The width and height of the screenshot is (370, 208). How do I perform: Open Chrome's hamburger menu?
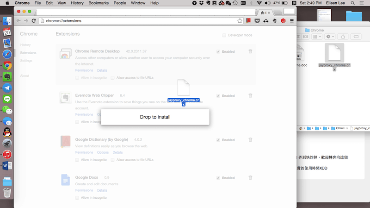coord(292,21)
